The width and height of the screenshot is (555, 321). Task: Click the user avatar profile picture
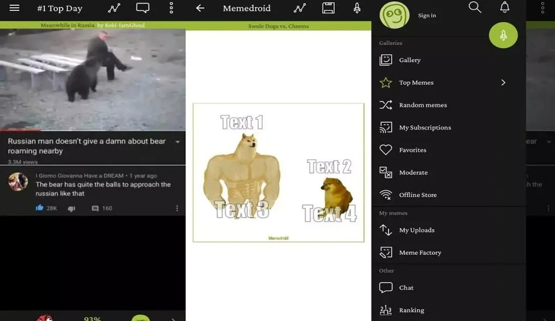[394, 15]
